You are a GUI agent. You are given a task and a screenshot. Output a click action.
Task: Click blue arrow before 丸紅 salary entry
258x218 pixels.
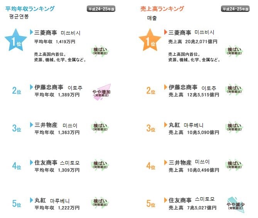tap(32, 200)
